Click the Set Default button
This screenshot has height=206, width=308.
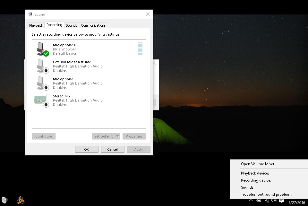click(x=104, y=136)
